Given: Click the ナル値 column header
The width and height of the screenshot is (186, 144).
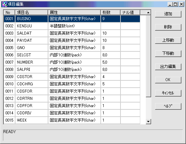Looking at the screenshot, I should coord(130,13).
